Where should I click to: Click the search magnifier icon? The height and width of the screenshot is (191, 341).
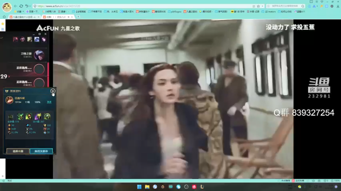tap(303, 6)
